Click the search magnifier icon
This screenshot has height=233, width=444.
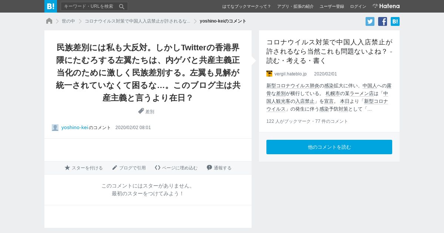tap(122, 6)
